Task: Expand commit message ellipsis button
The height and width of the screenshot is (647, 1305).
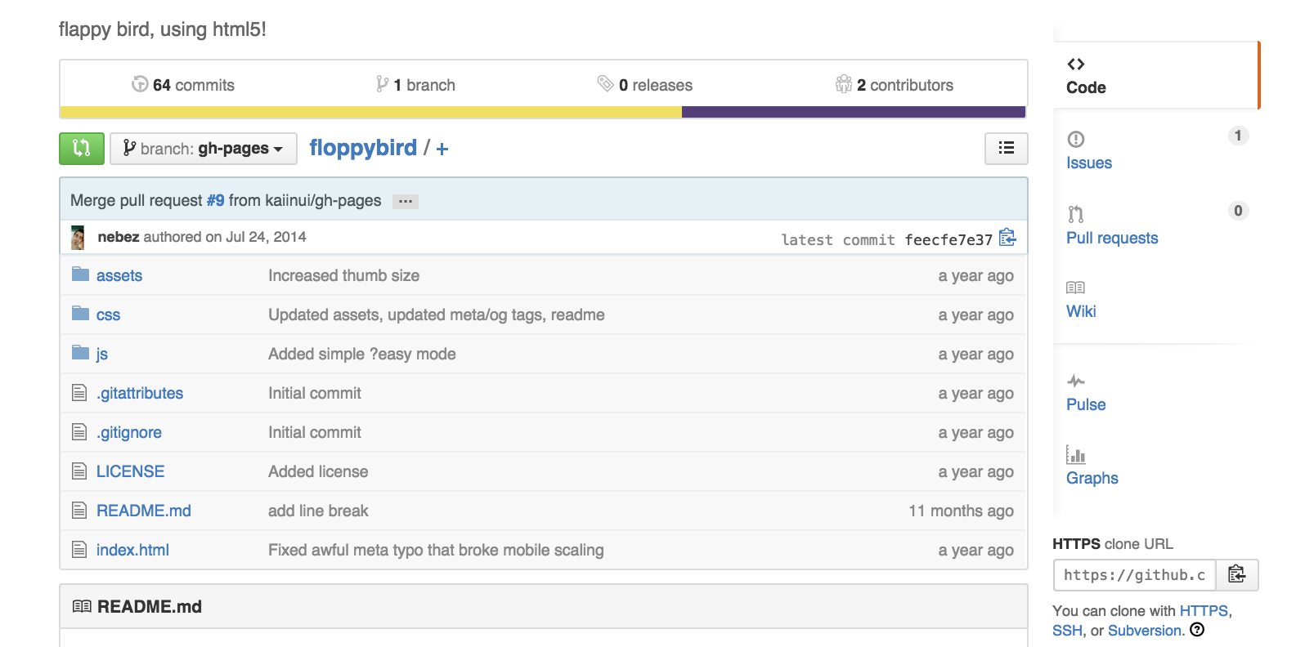Action: pos(406,201)
